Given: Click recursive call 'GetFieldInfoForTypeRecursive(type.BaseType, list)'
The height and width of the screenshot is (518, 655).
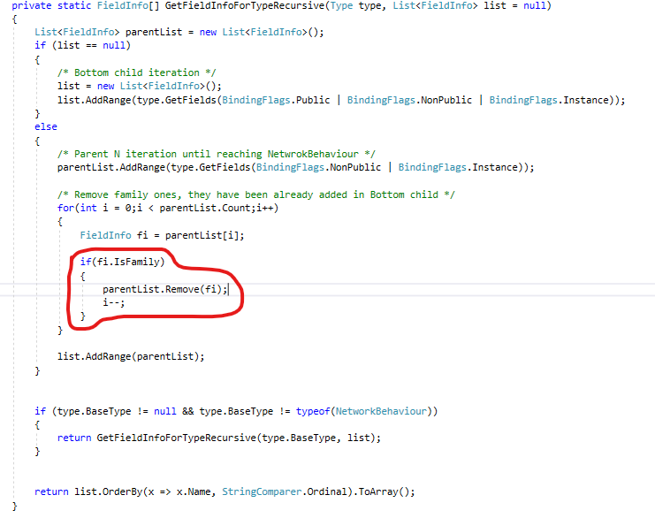Looking at the screenshot, I should pyautogui.click(x=236, y=438).
